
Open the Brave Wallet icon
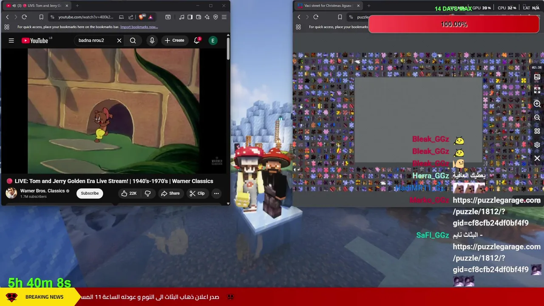click(198, 17)
